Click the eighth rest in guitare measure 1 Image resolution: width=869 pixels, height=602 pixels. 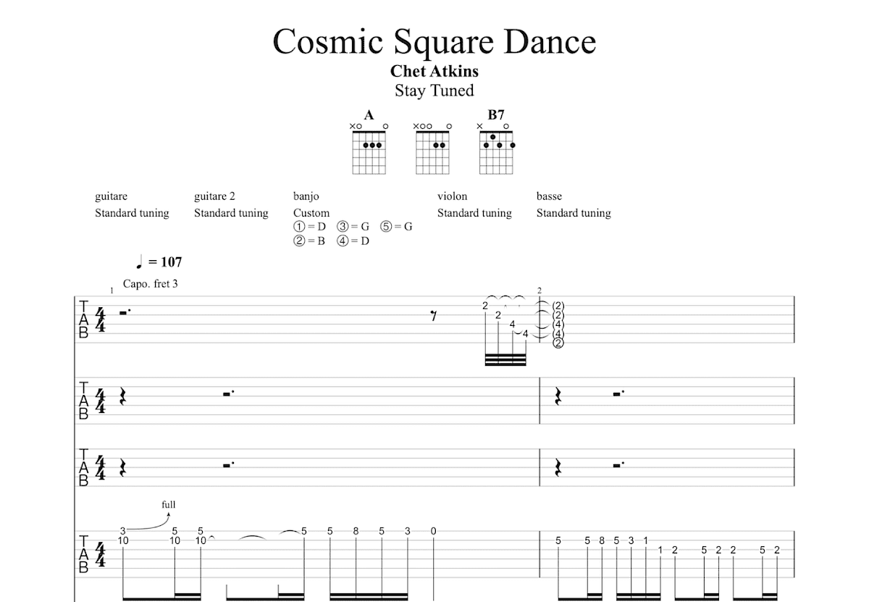click(x=434, y=315)
